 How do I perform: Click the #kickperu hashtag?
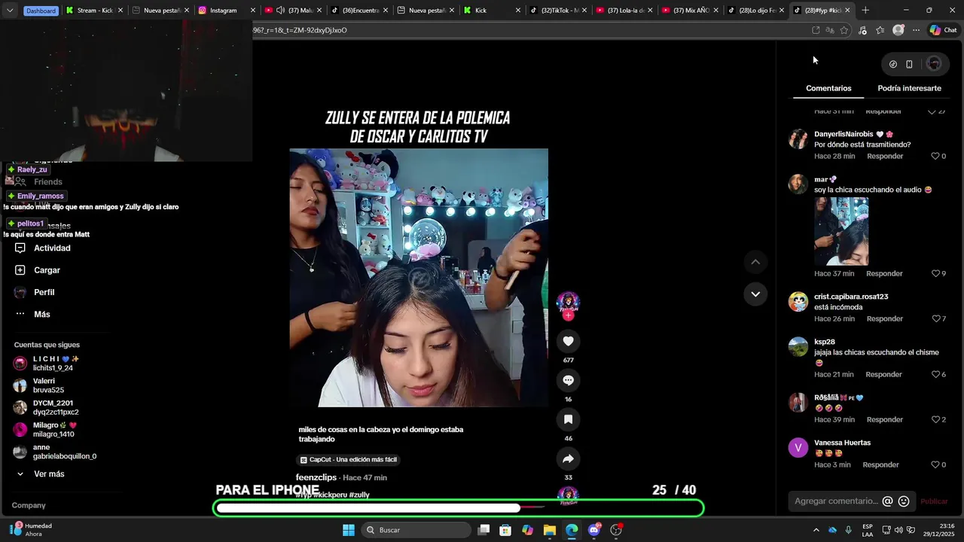[x=331, y=495]
